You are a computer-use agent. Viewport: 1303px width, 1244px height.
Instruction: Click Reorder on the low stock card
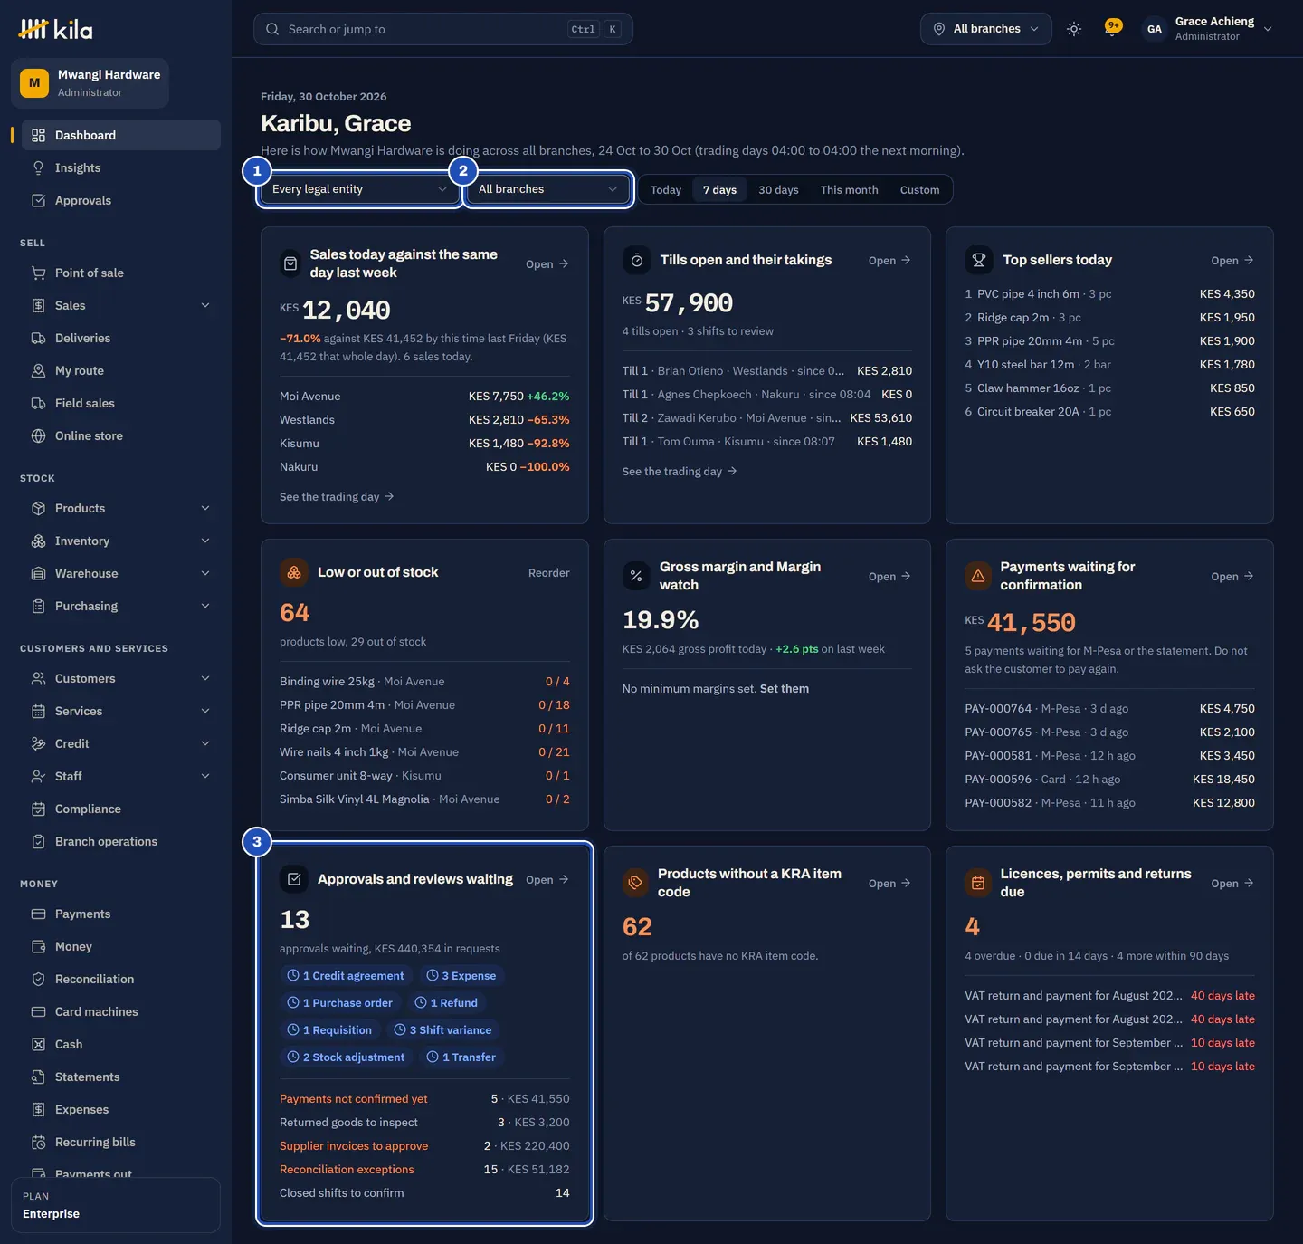pyautogui.click(x=549, y=573)
